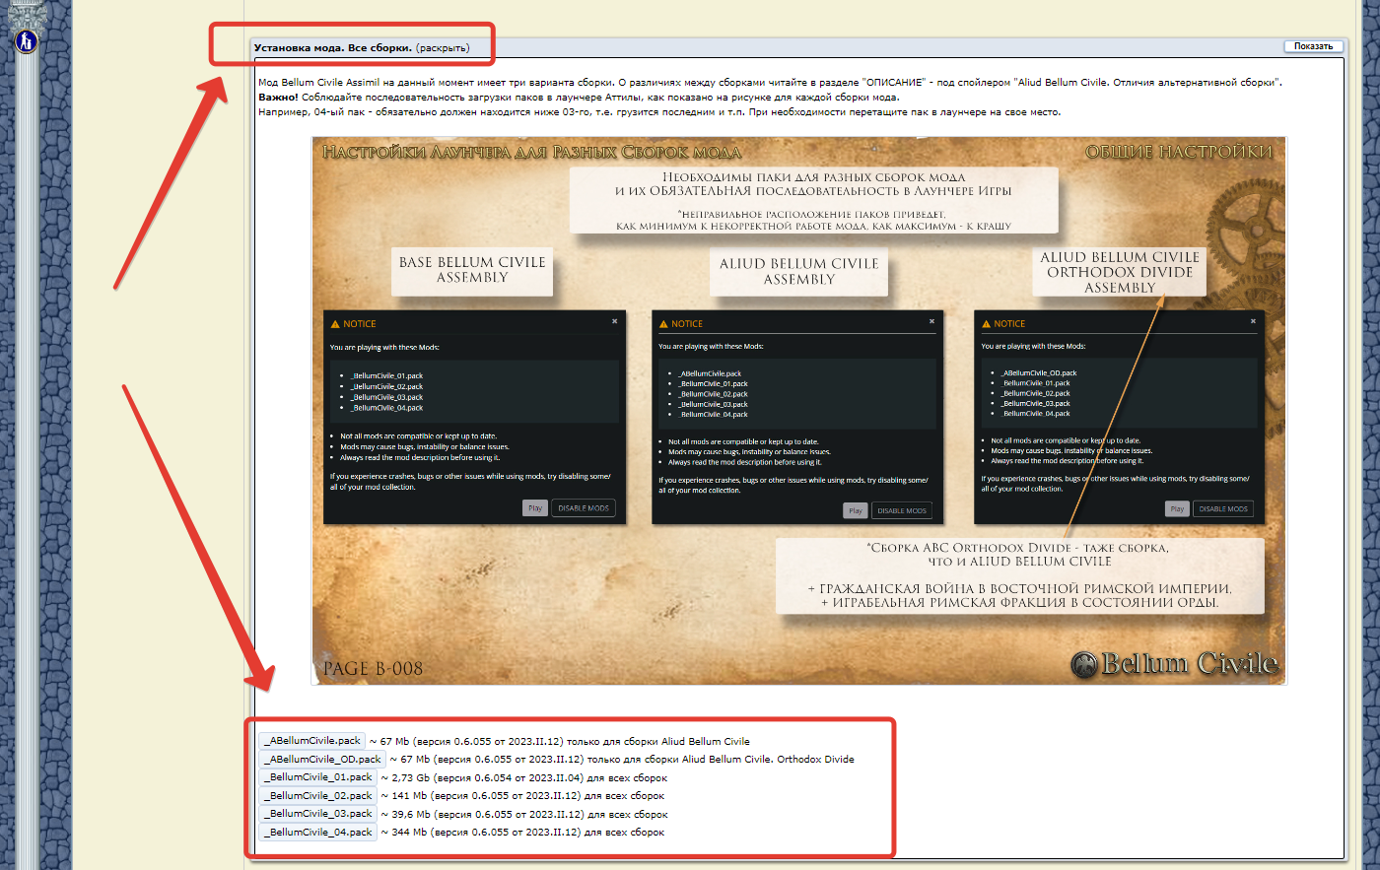Download the _ABellumCivile_OD.pack file
Viewport: 1380px width, 870px height.
pyautogui.click(x=322, y=760)
